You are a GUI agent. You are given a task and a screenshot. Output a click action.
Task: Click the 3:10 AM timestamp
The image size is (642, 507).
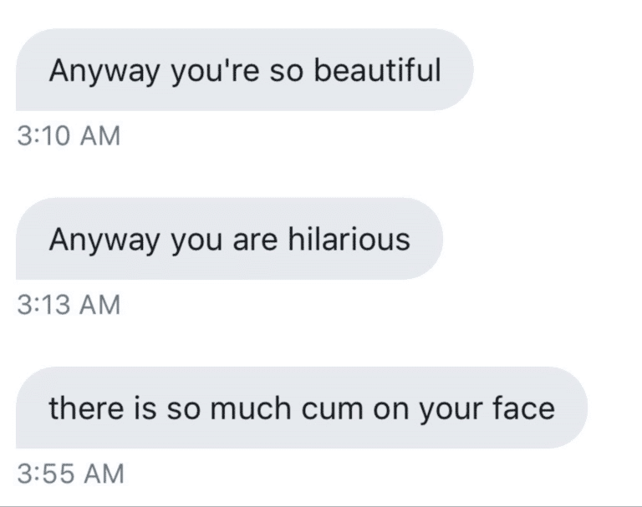[x=69, y=135]
